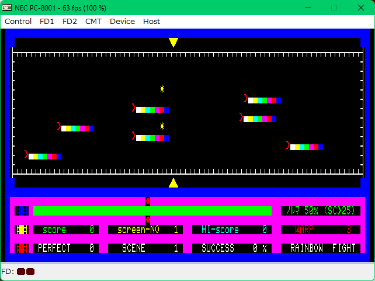Click the topmost rainbow bar in the playfield
Viewport: 375px width, 281px height.
pos(265,100)
